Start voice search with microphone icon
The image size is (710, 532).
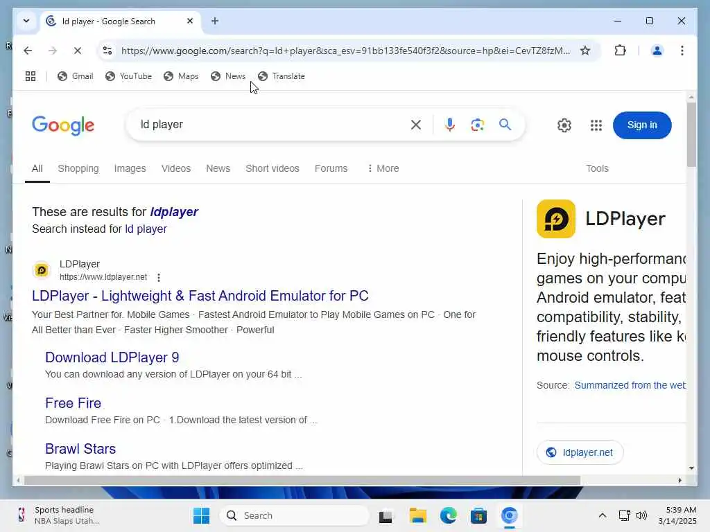tap(449, 125)
